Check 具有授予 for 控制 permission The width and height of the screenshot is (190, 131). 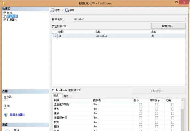pos(156,122)
